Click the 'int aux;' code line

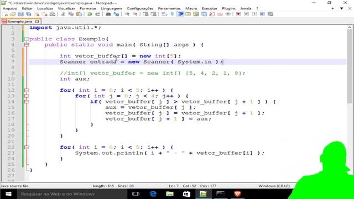pos(75,79)
